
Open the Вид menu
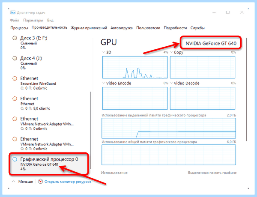click(x=50, y=20)
